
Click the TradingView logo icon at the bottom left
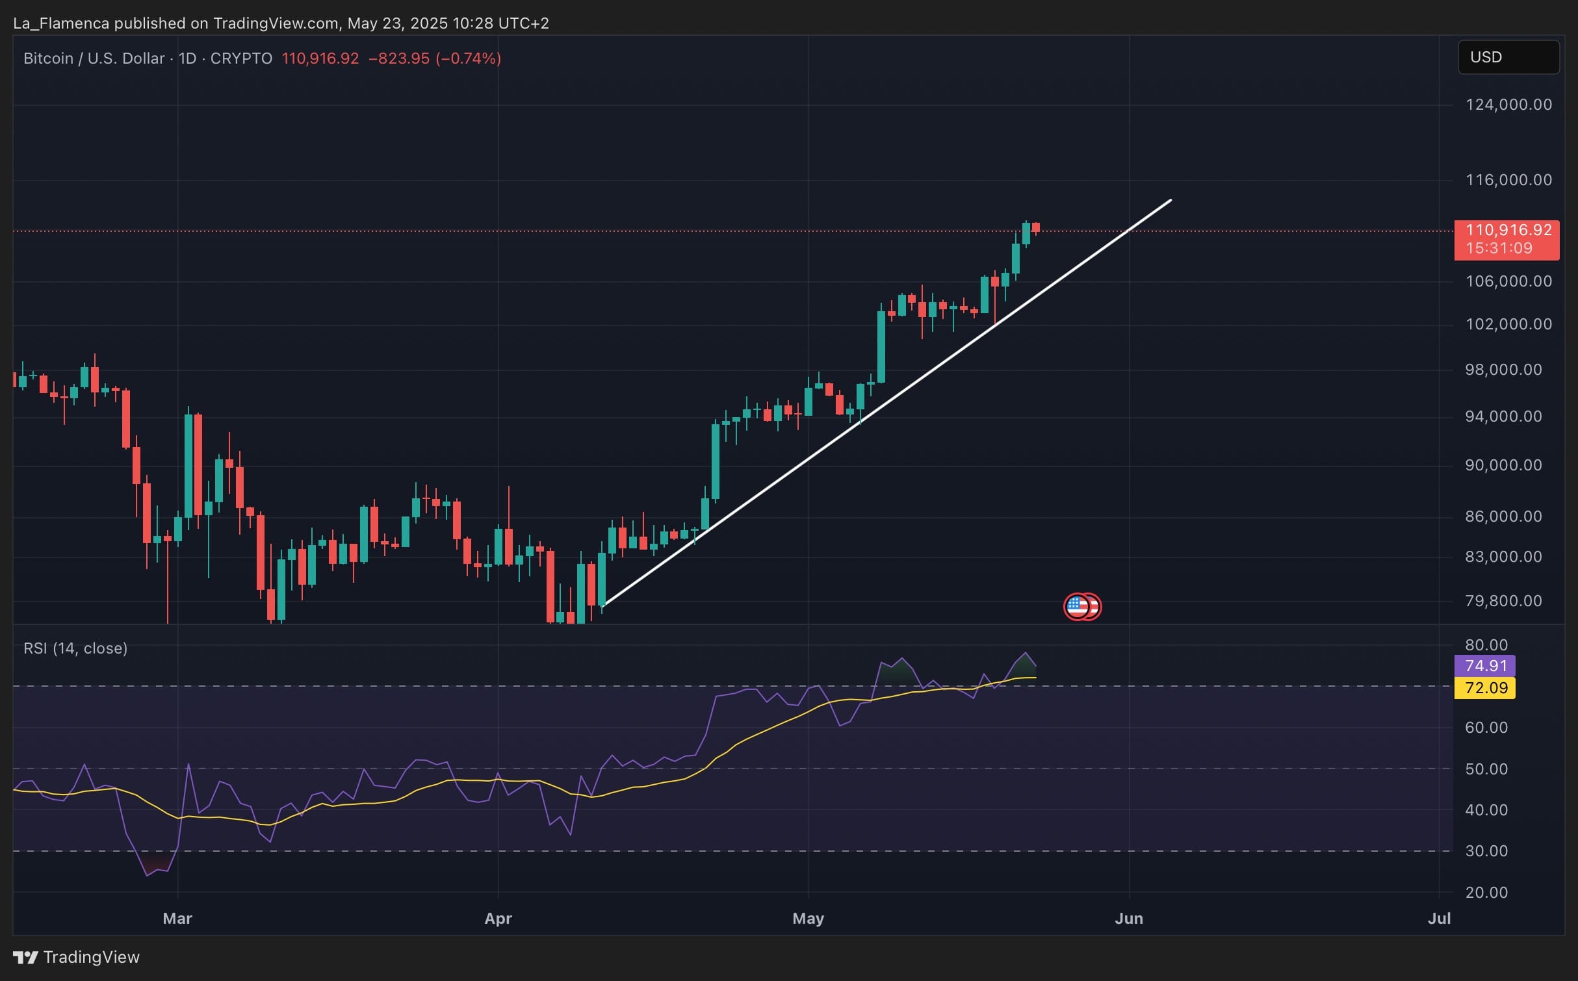coord(25,957)
